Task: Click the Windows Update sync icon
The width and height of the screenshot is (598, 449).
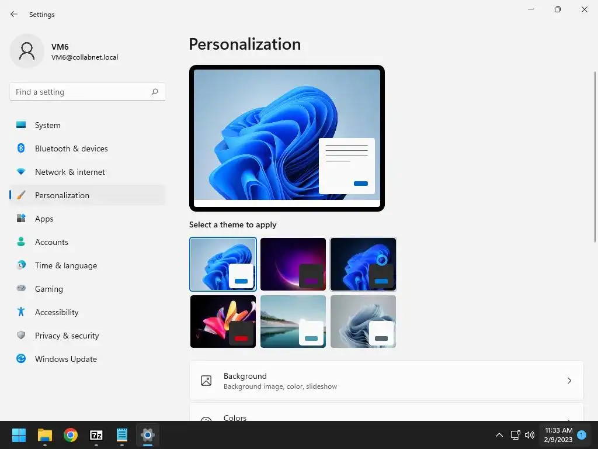Action: (x=21, y=358)
